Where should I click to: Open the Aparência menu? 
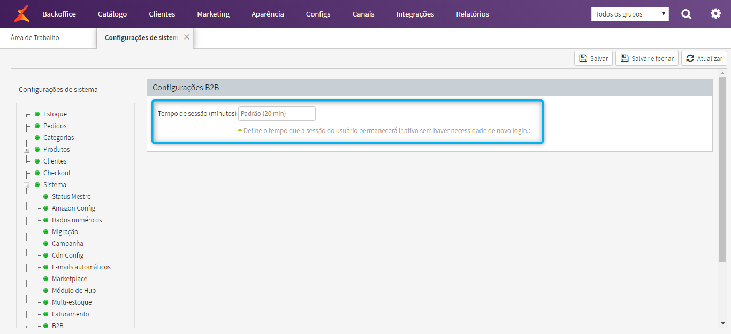(x=268, y=14)
